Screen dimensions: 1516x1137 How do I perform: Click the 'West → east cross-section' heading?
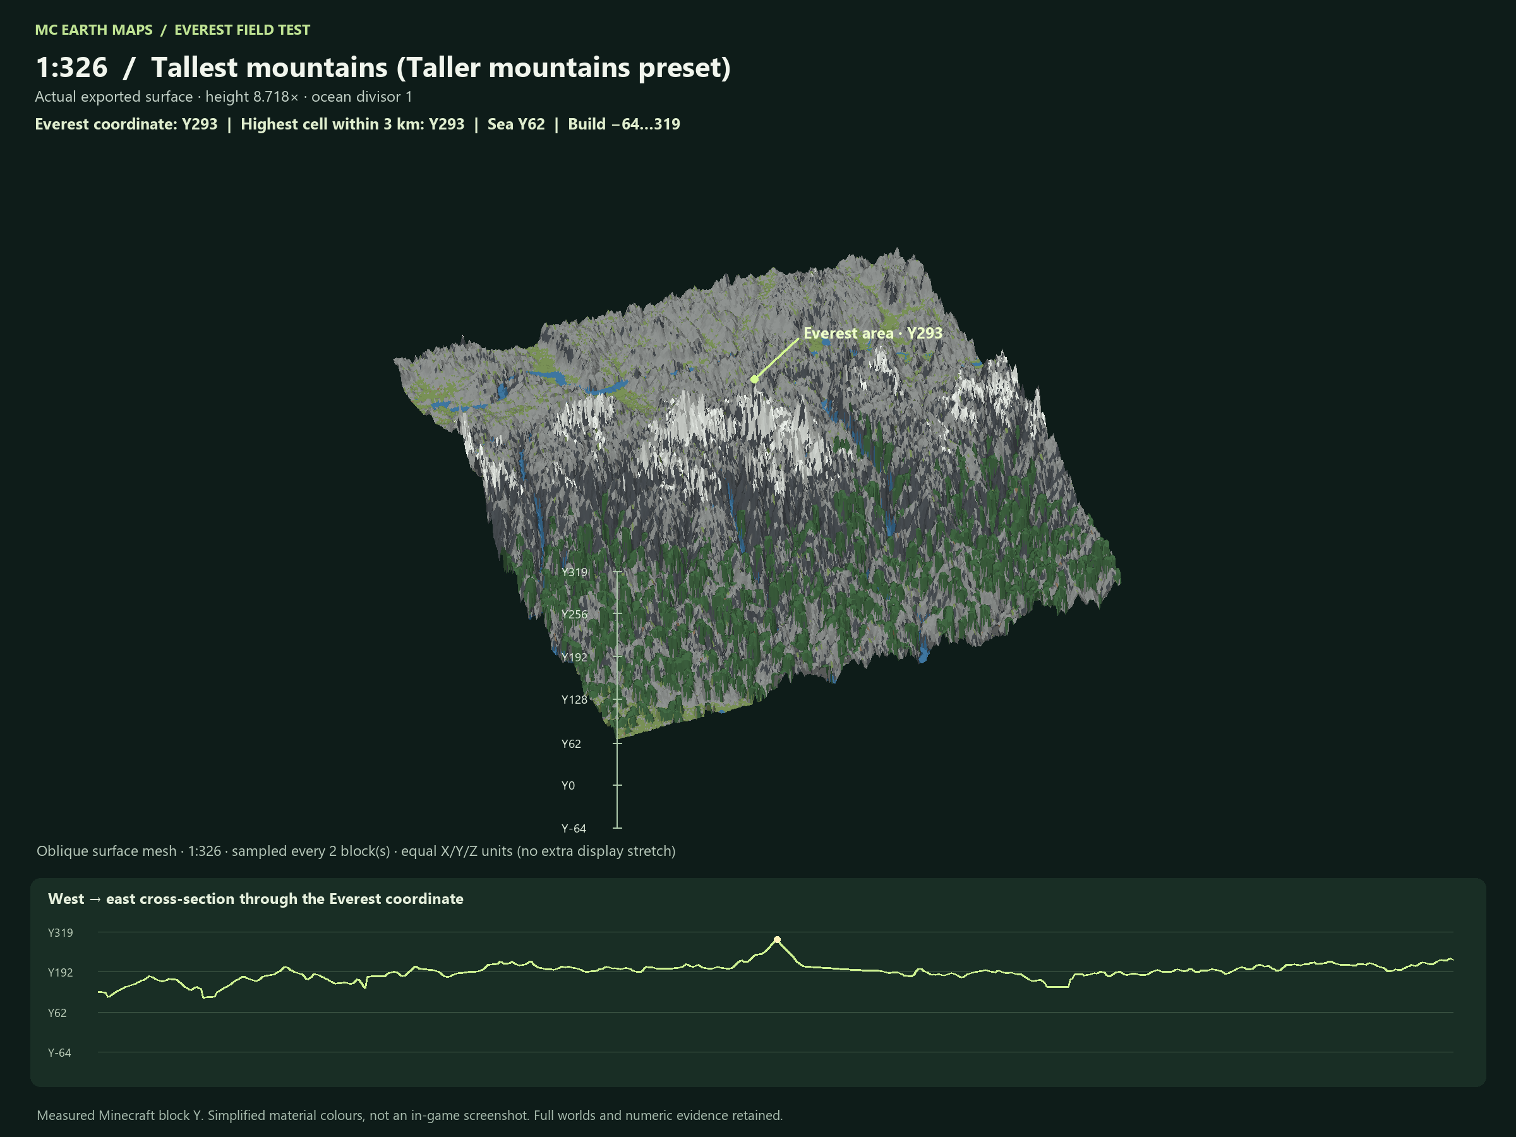coord(256,898)
